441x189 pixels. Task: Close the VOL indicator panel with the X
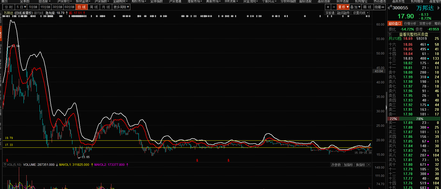(369, 165)
